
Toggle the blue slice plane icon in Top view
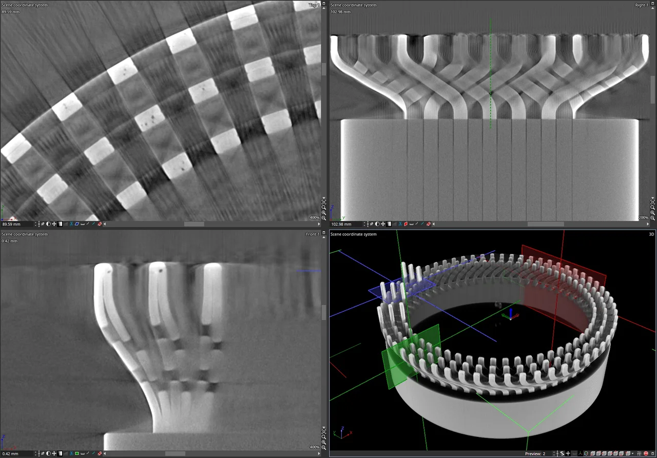[x=76, y=224]
